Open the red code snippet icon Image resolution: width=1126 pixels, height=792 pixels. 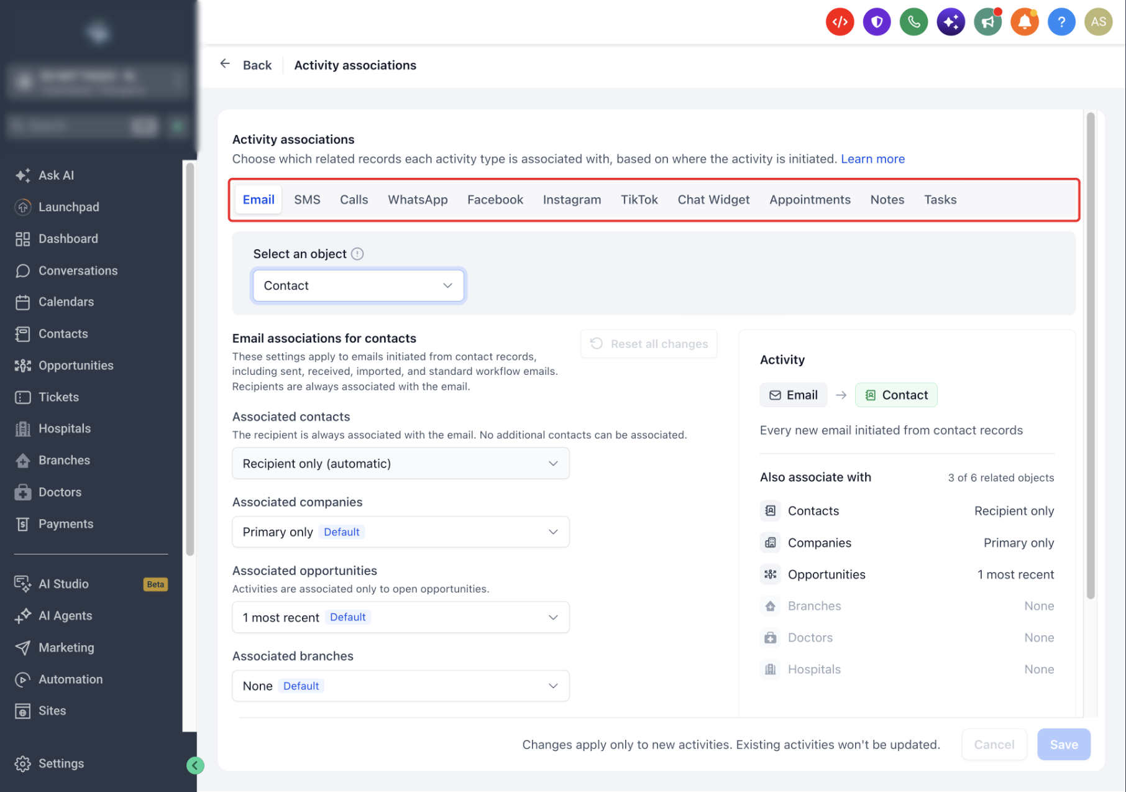840,22
